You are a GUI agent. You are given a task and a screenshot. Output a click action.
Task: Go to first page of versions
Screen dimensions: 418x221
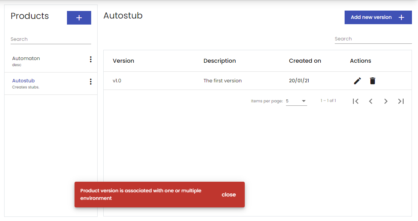click(356, 101)
